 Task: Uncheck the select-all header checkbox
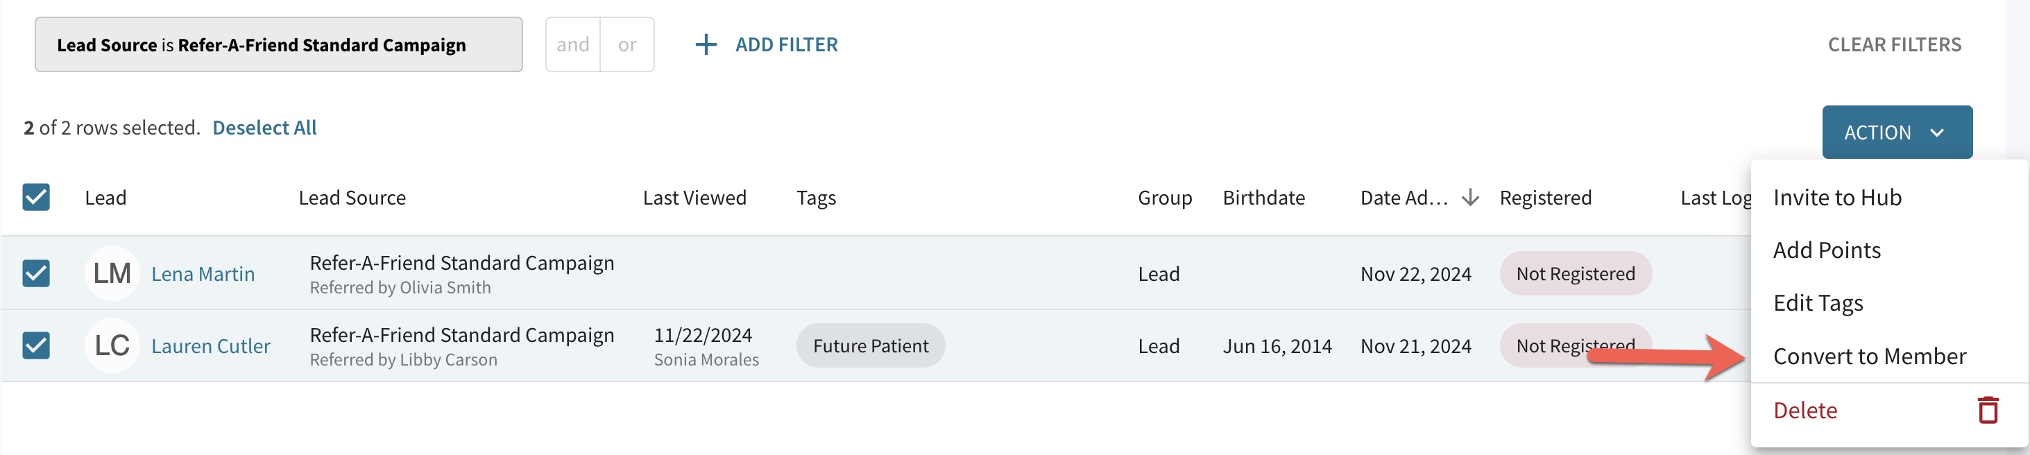[x=36, y=197]
